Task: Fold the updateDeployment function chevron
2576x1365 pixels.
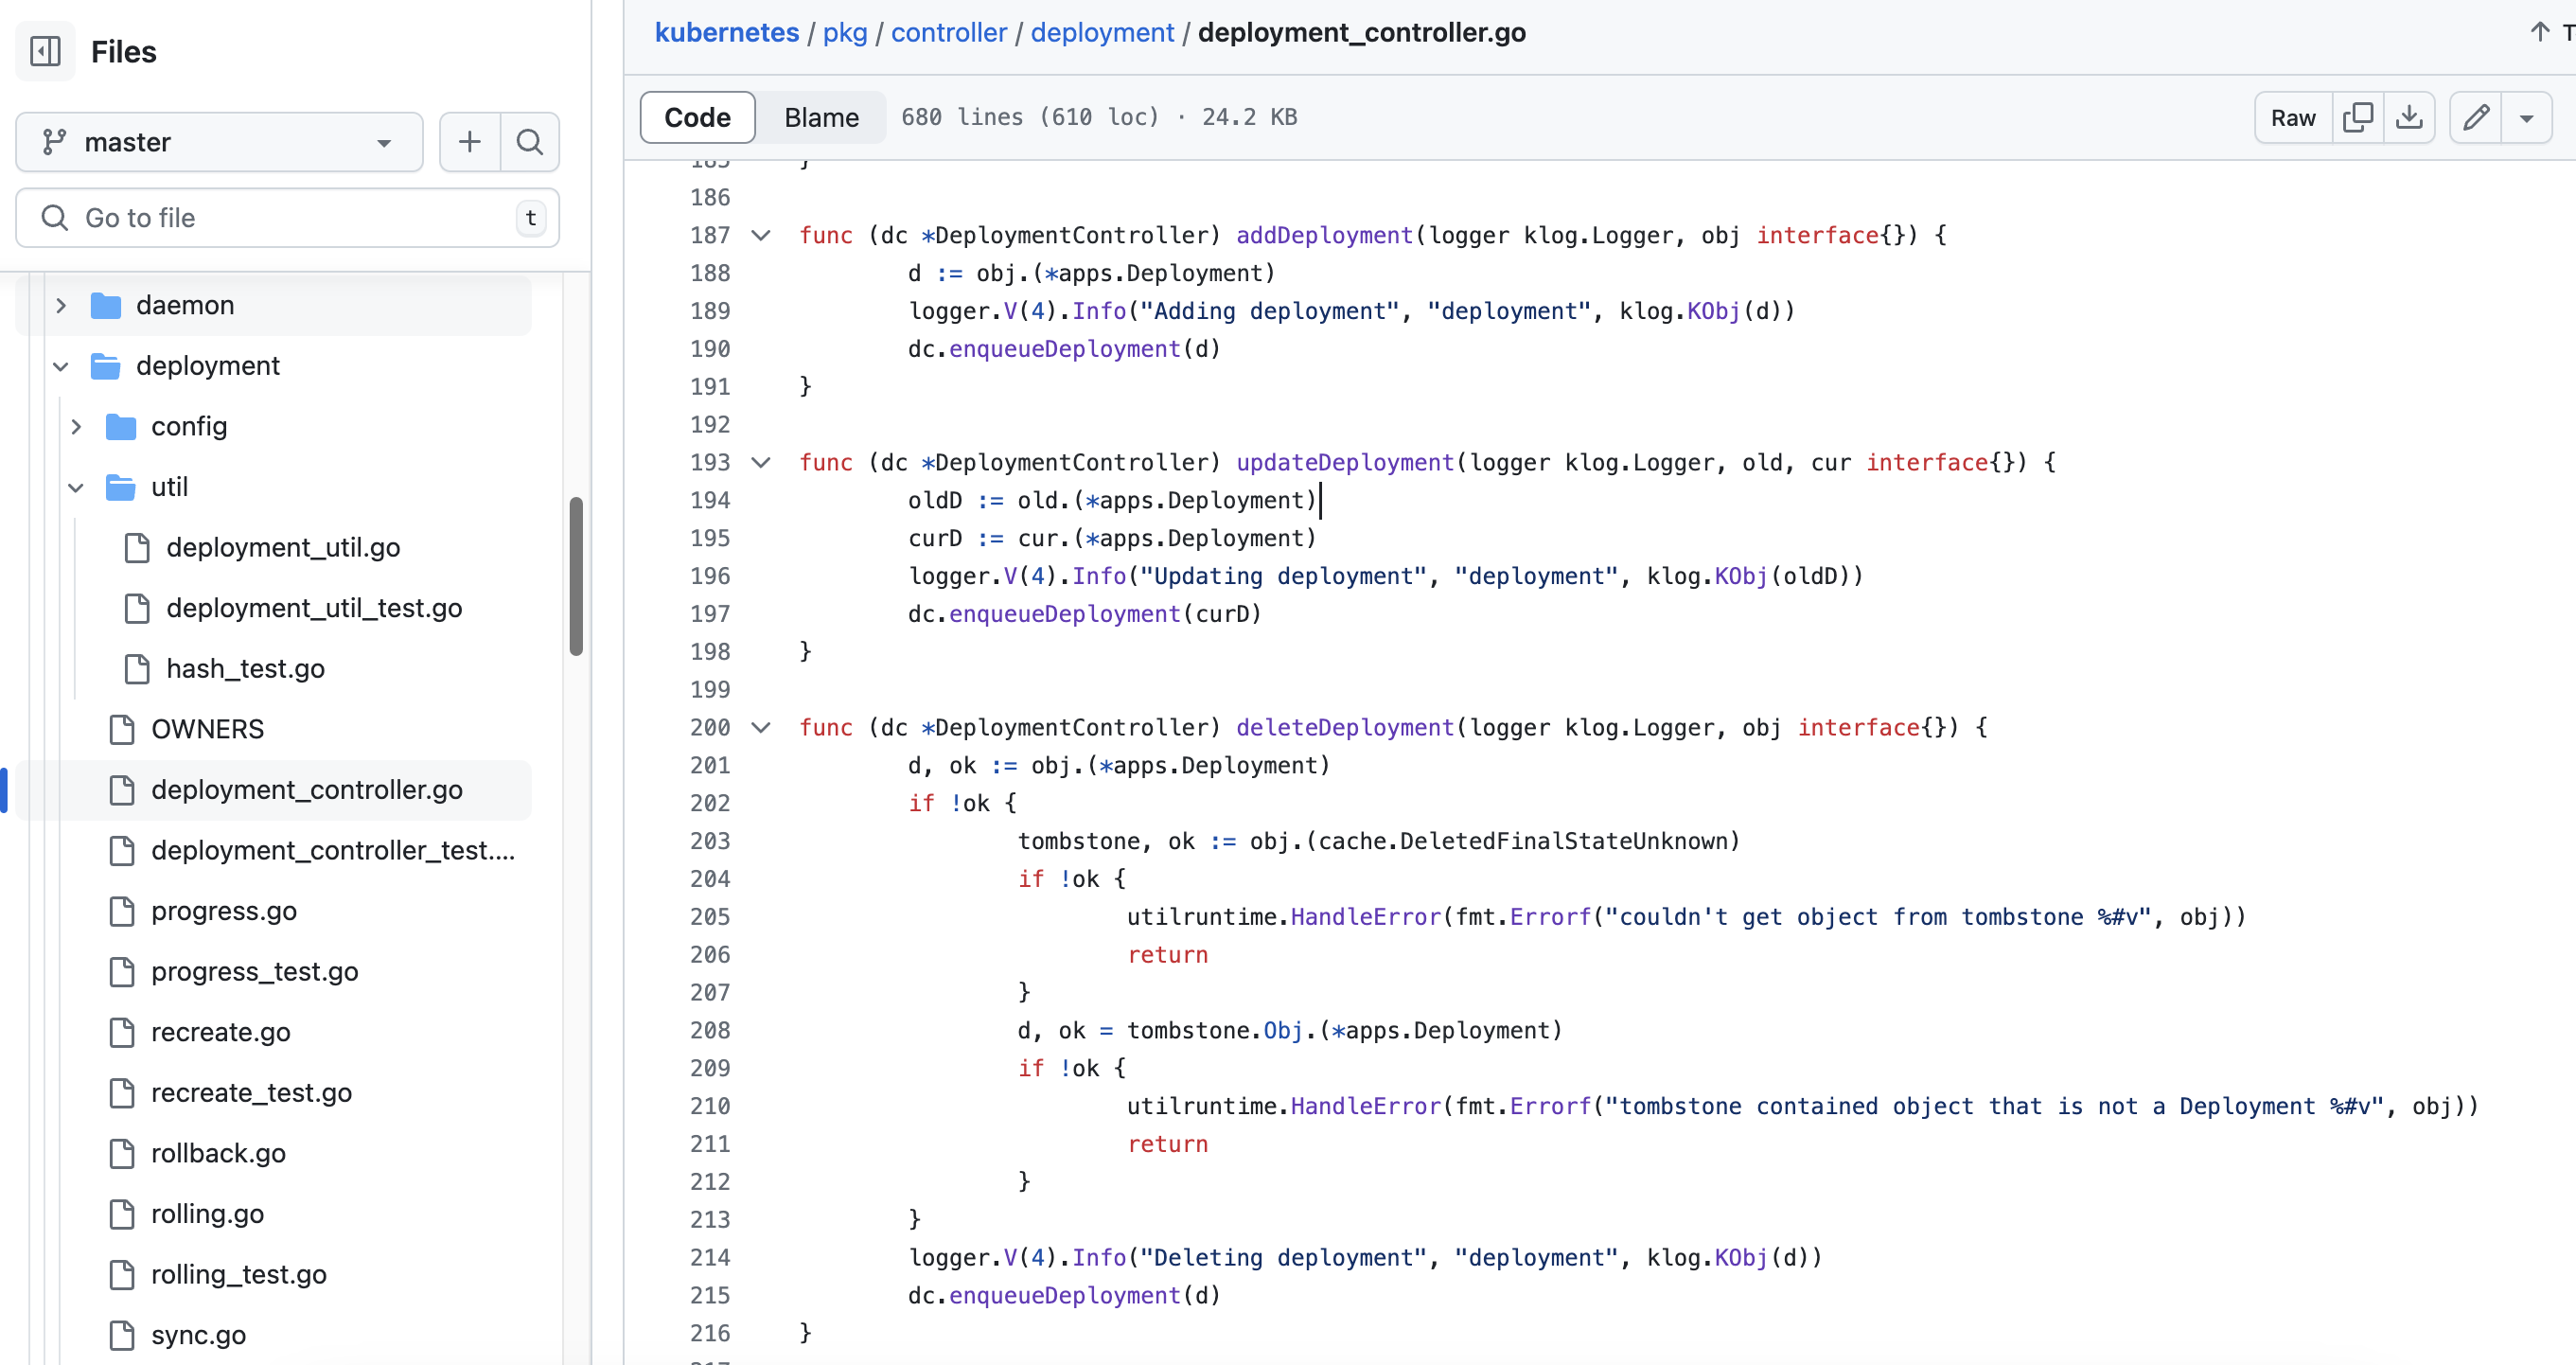Action: (x=761, y=462)
